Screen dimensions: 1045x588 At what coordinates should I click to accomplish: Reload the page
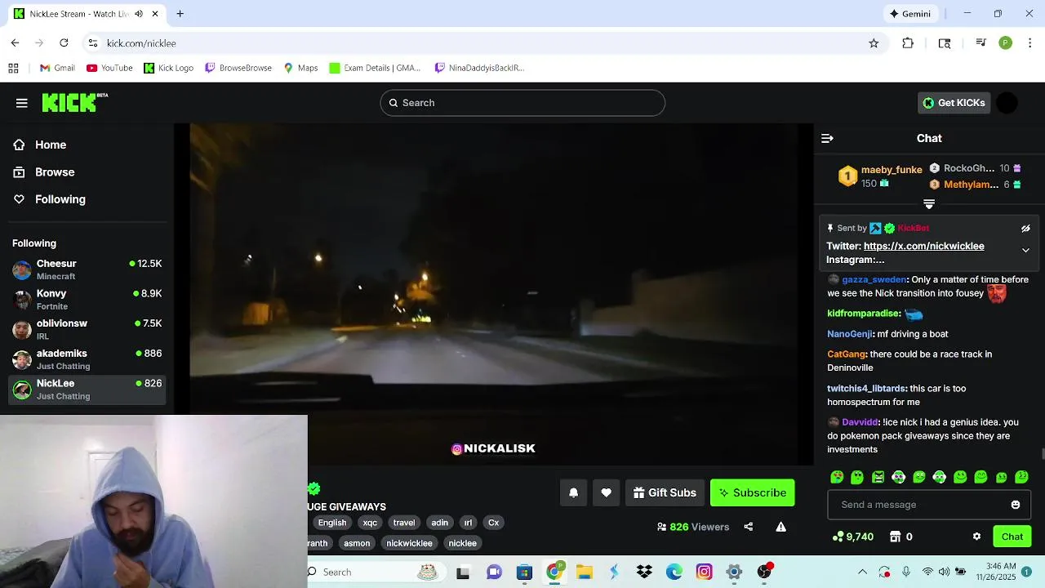point(64,43)
